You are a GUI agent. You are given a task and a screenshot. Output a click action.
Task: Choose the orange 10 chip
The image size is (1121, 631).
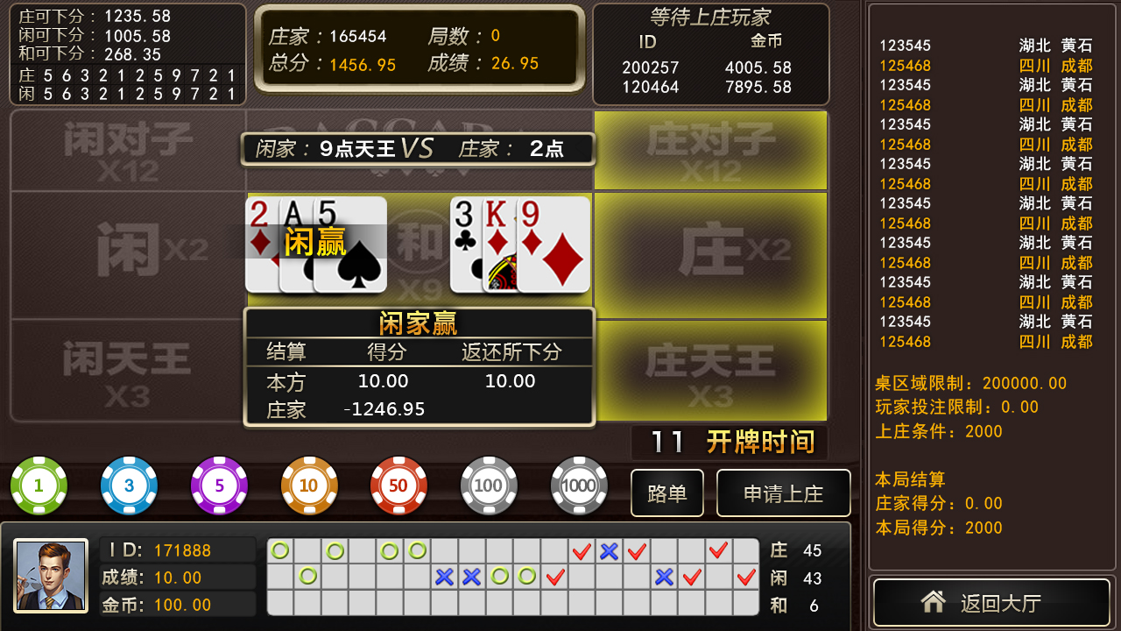[309, 486]
